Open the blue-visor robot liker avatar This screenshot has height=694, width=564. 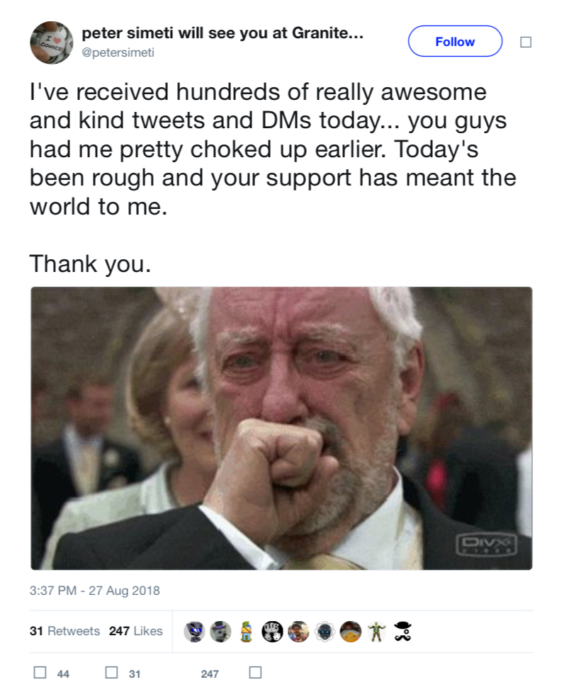coord(194,632)
